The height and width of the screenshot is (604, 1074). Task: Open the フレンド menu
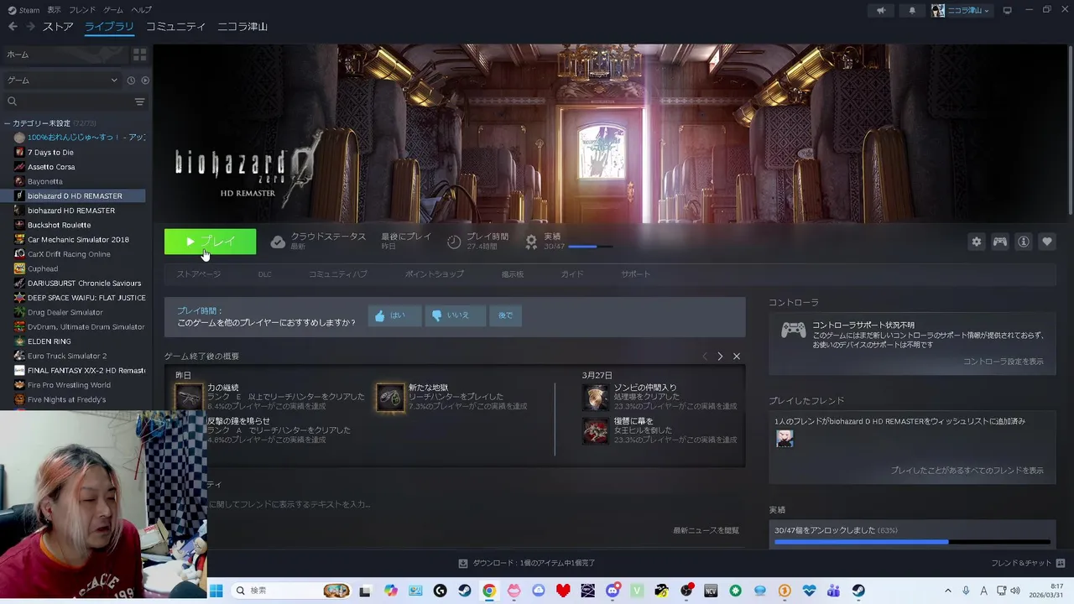click(82, 10)
